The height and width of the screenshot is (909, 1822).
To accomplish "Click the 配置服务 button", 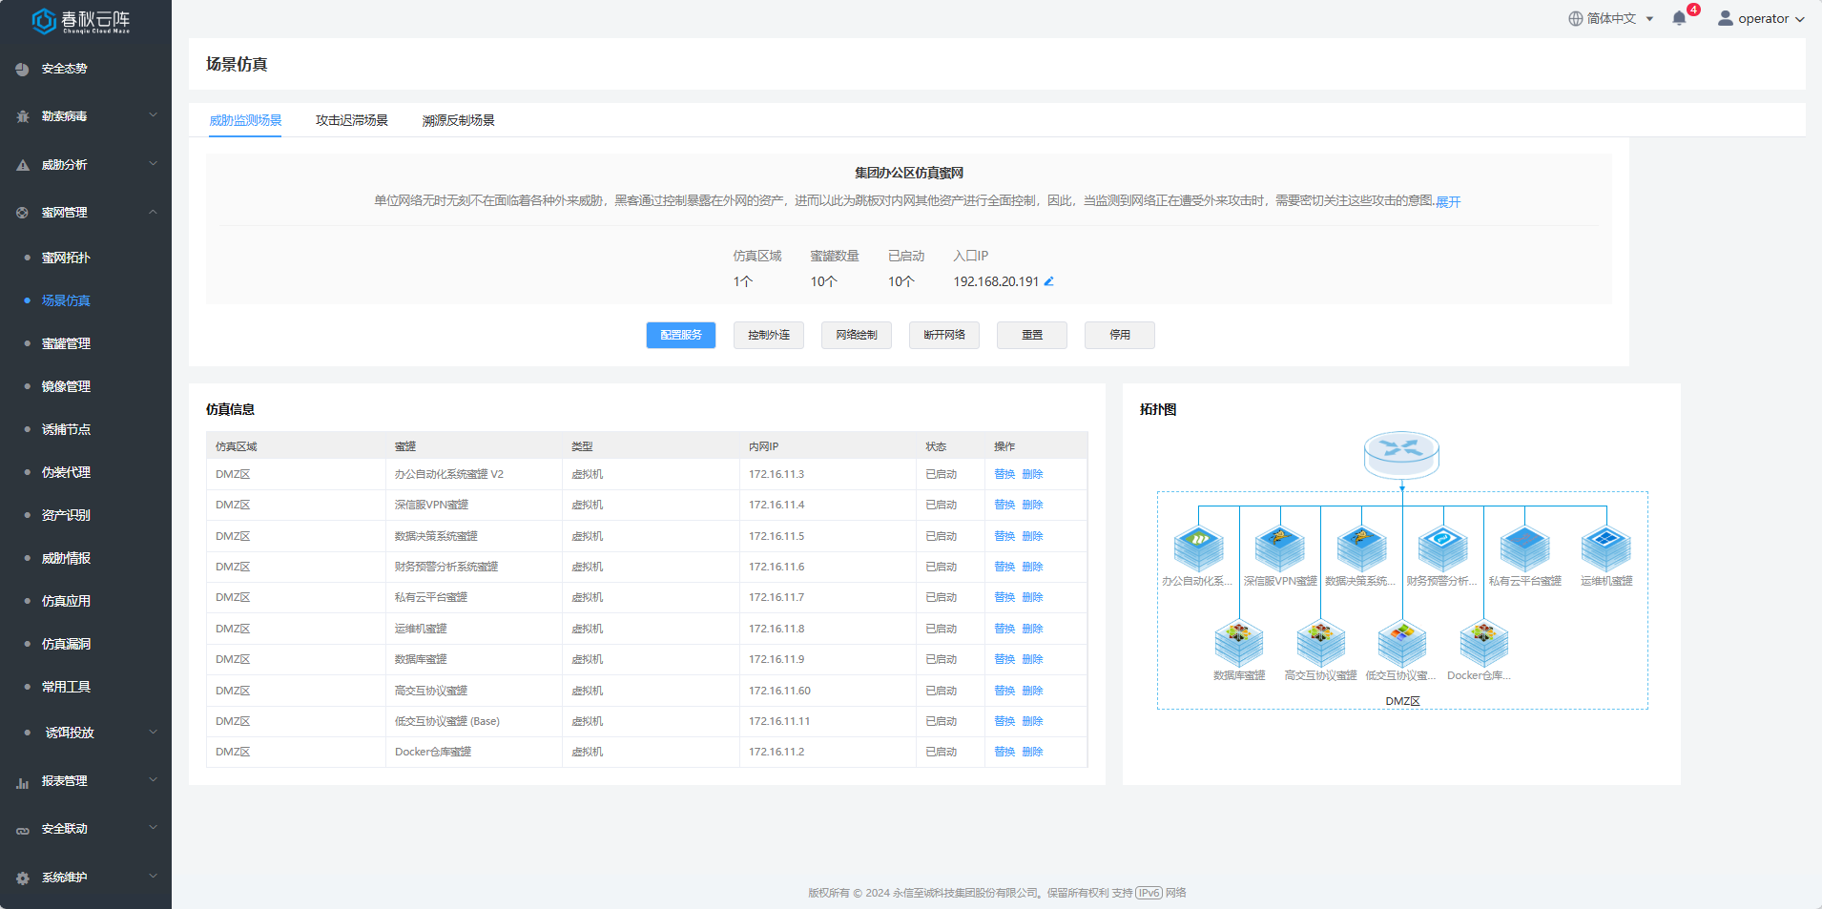I will pyautogui.click(x=680, y=335).
